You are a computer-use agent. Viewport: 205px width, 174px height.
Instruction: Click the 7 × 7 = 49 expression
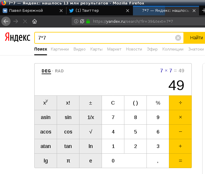pos(172,71)
